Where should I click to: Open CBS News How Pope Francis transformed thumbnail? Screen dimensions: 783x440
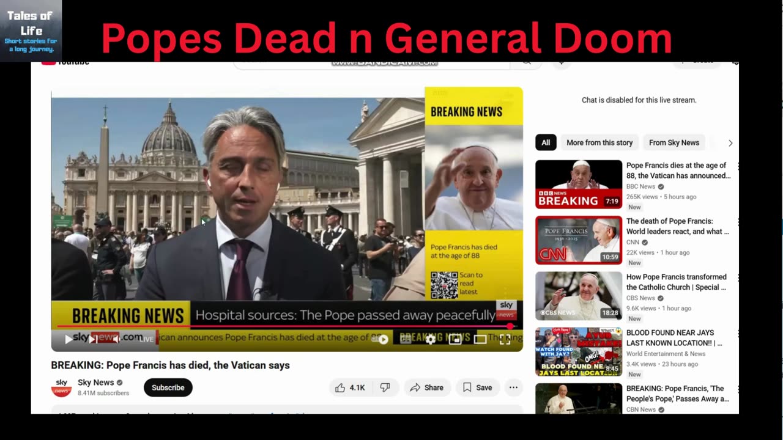(x=579, y=296)
